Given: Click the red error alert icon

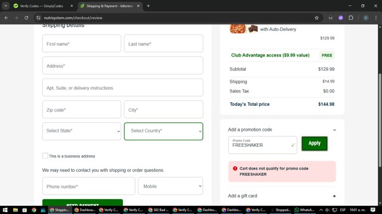Looking at the screenshot, I should point(235,168).
